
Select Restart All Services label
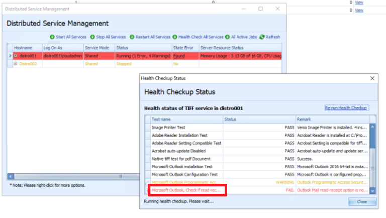(x=153, y=37)
